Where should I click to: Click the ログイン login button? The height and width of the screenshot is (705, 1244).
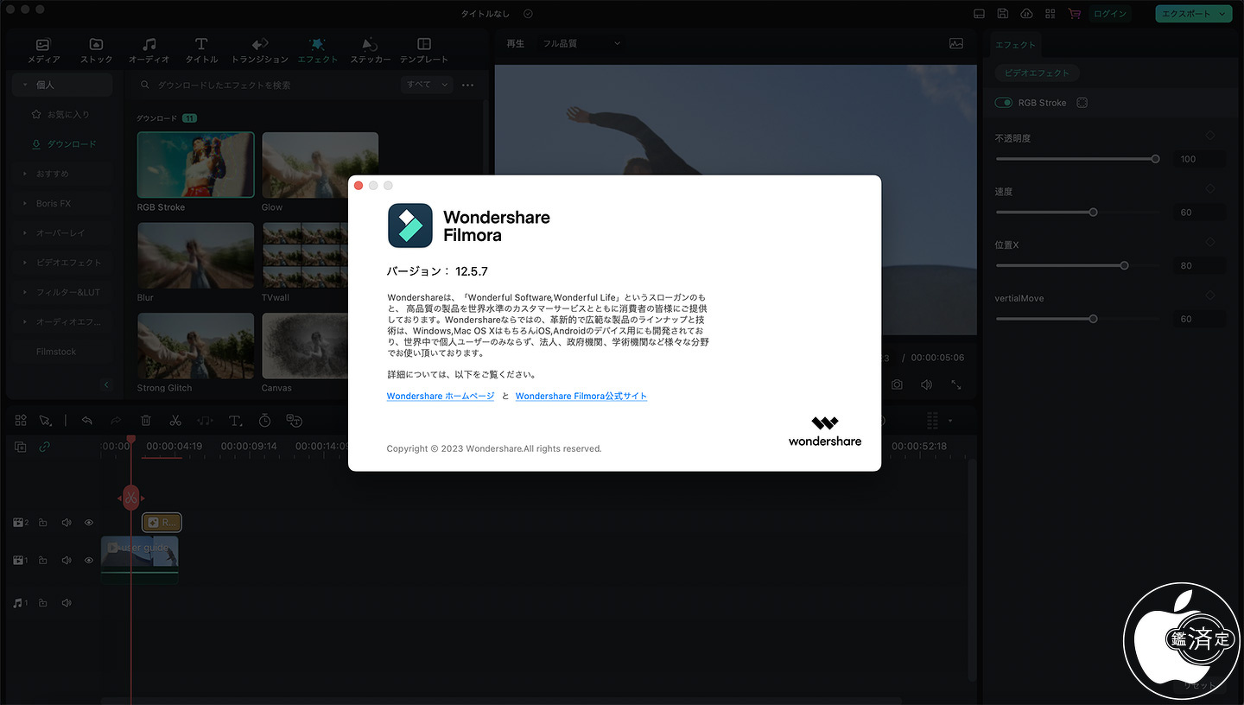pyautogui.click(x=1109, y=14)
